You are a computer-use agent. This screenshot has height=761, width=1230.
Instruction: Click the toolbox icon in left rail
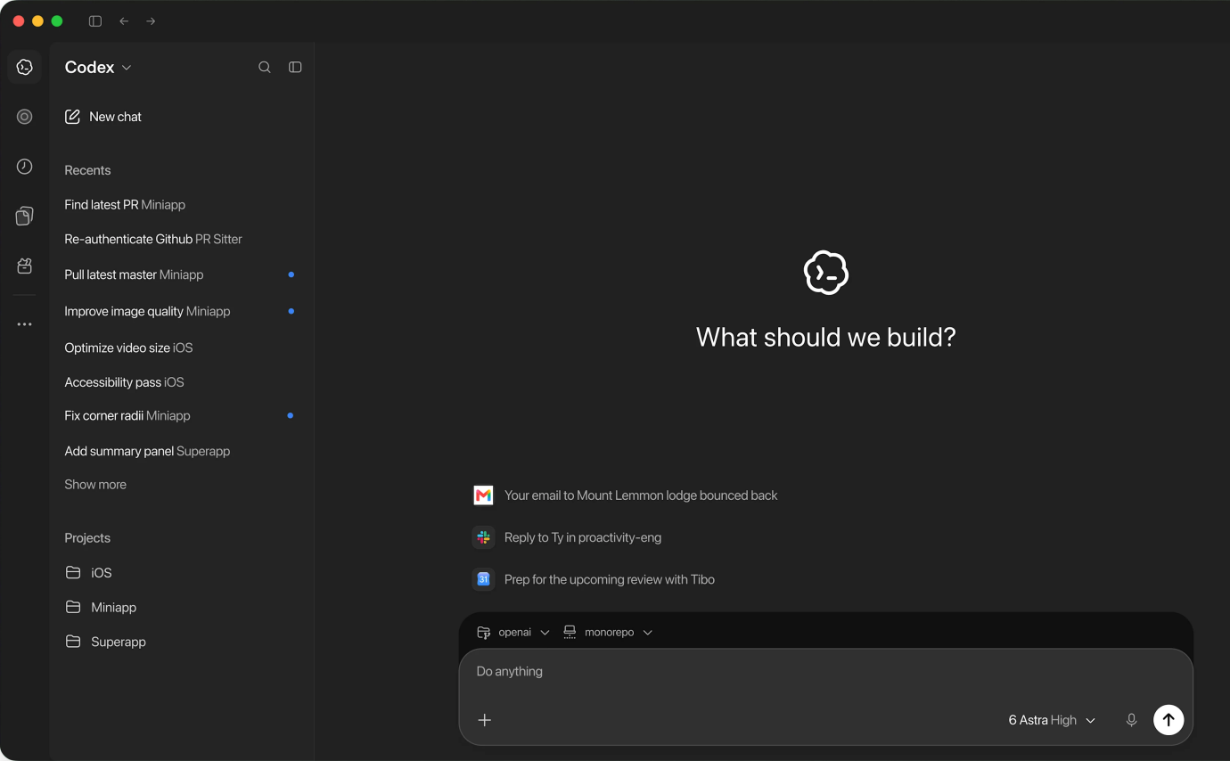click(x=25, y=266)
